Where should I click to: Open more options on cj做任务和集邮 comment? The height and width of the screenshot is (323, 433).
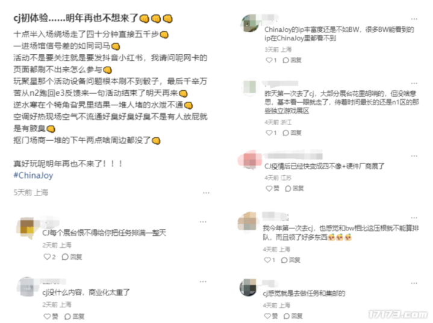point(414,283)
